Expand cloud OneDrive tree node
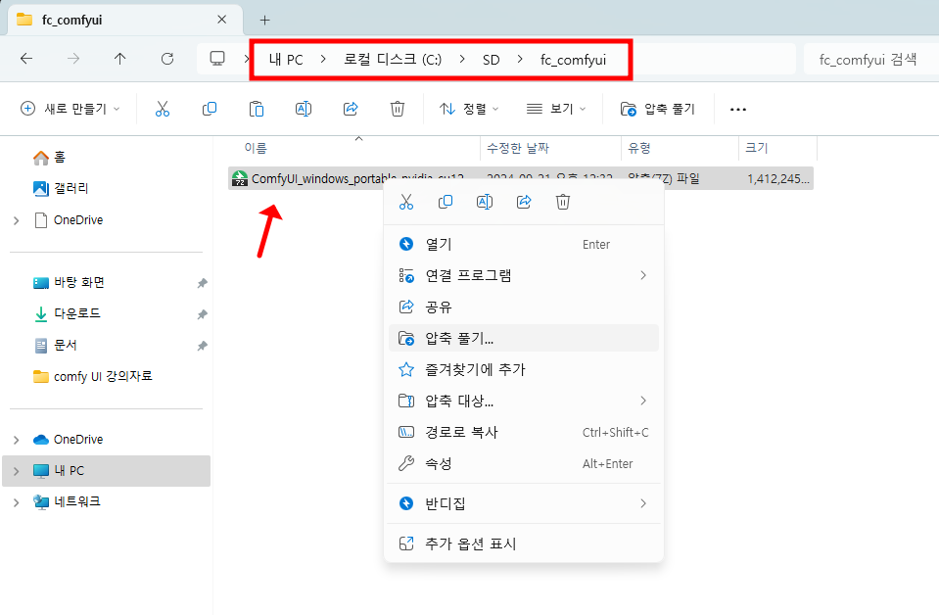The width and height of the screenshot is (939, 615). click(17, 440)
